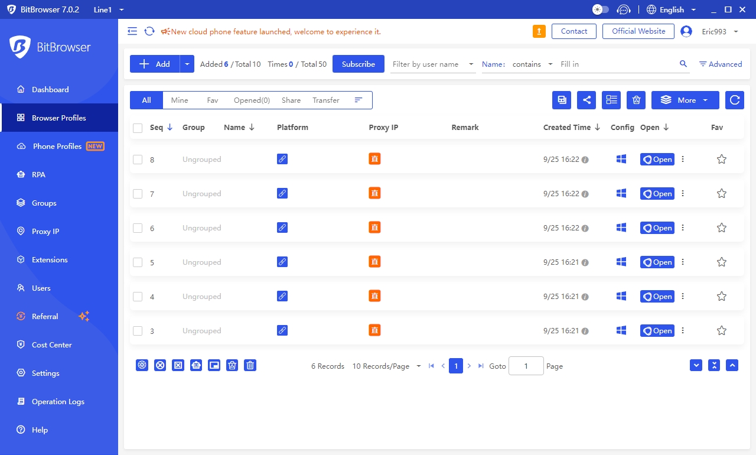The image size is (756, 455).
Task: Jump to the last page arrow
Action: (481, 366)
